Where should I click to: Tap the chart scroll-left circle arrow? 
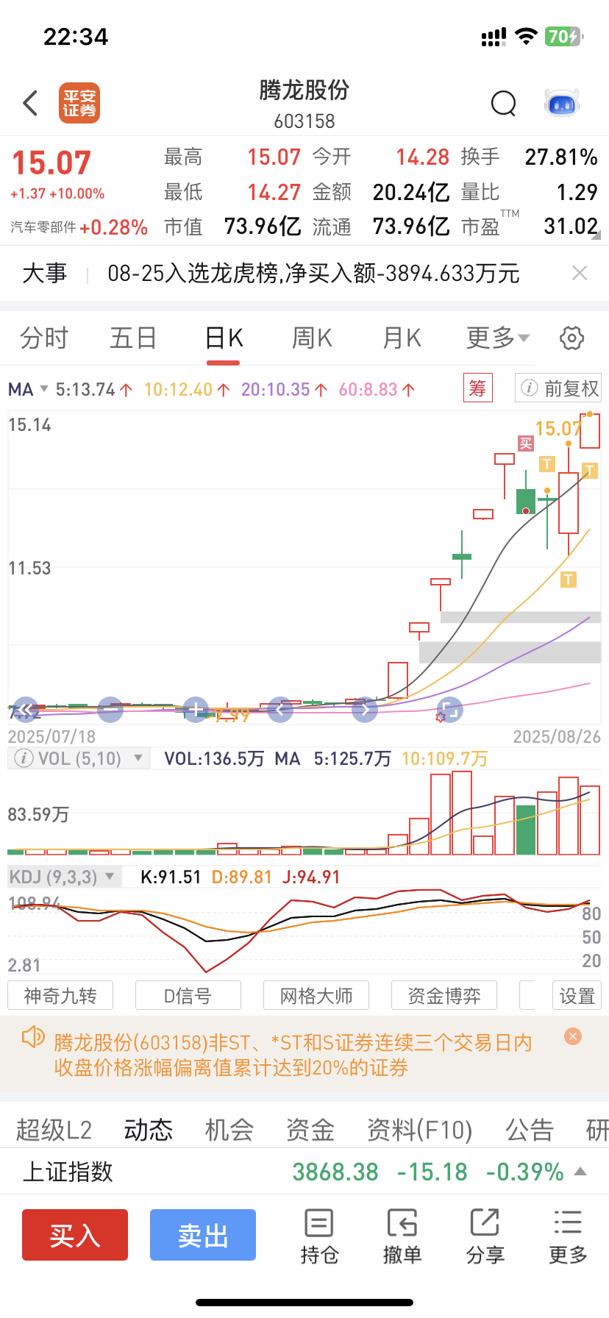pyautogui.click(x=280, y=710)
